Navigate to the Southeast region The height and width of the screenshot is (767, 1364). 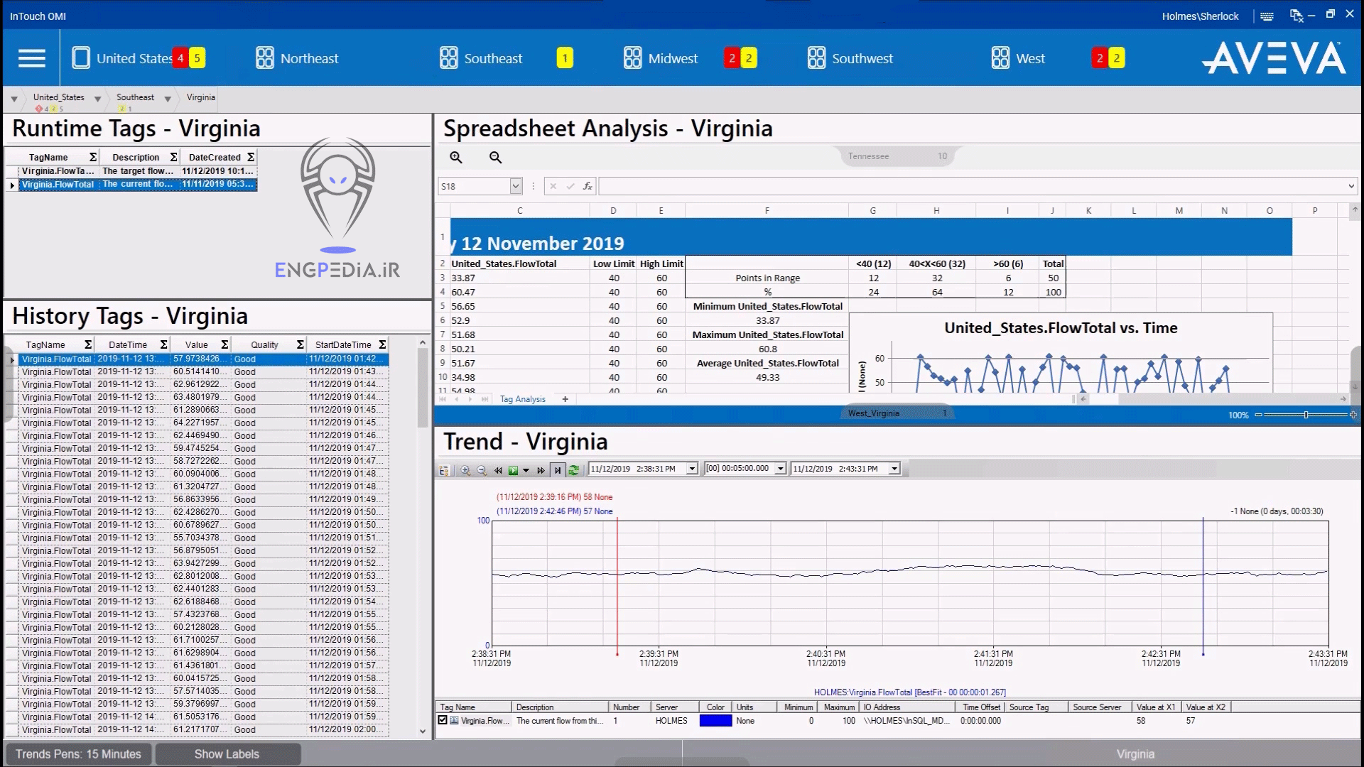click(481, 58)
